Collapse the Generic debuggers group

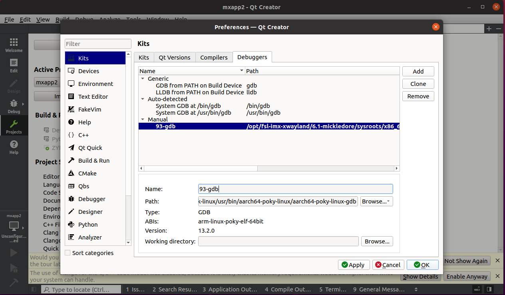pyautogui.click(x=143, y=79)
